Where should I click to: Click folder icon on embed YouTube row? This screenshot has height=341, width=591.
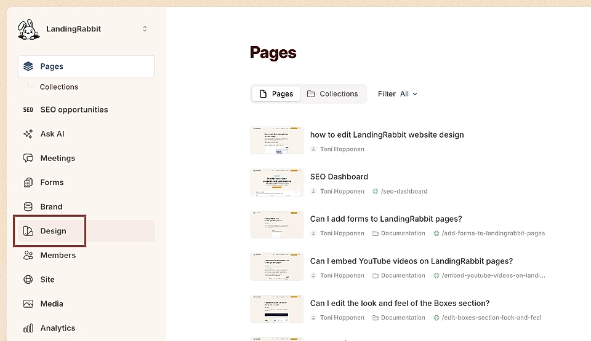coord(376,275)
